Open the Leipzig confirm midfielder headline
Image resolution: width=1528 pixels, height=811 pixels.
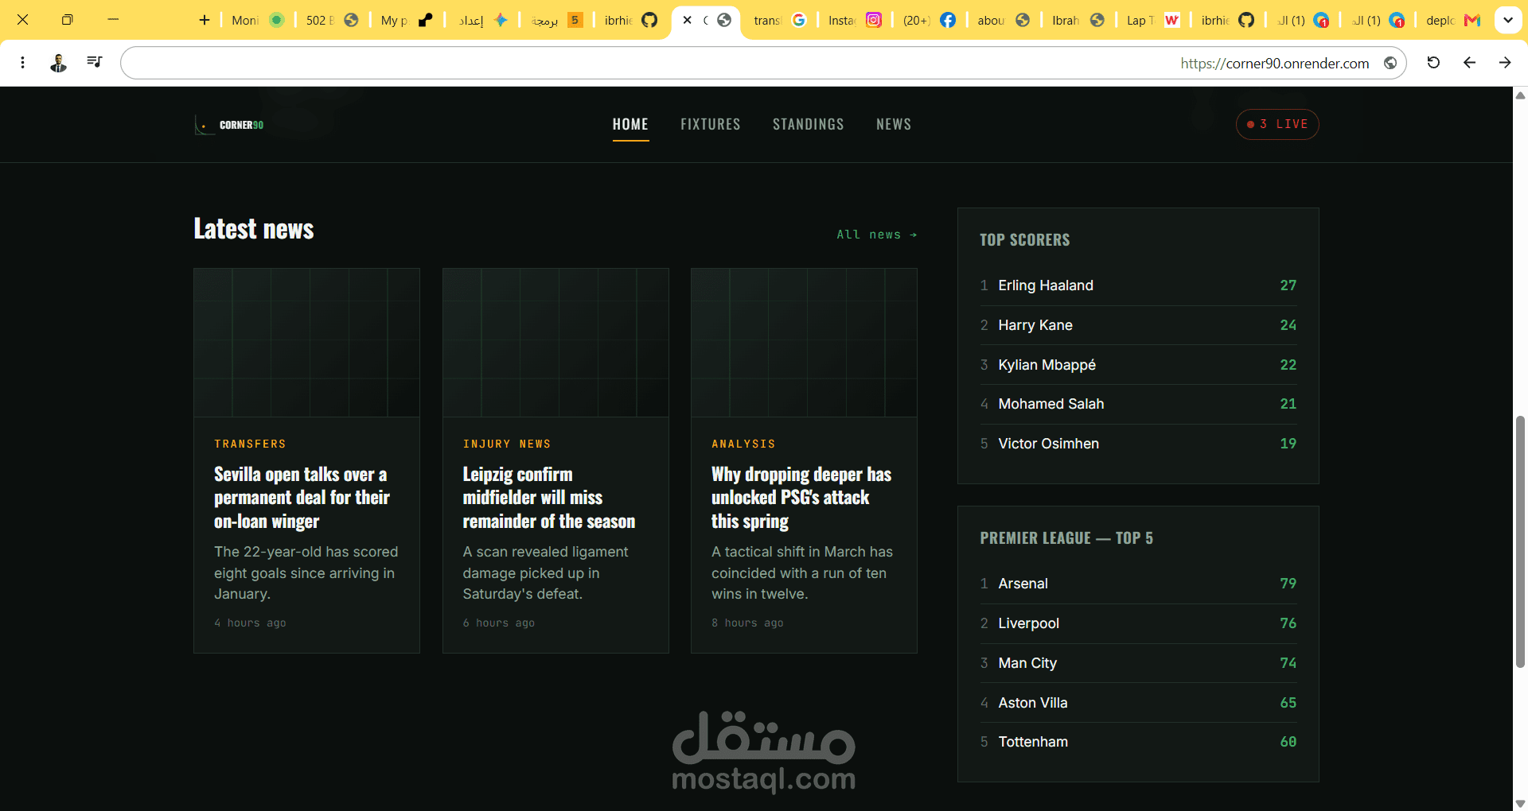coord(549,498)
